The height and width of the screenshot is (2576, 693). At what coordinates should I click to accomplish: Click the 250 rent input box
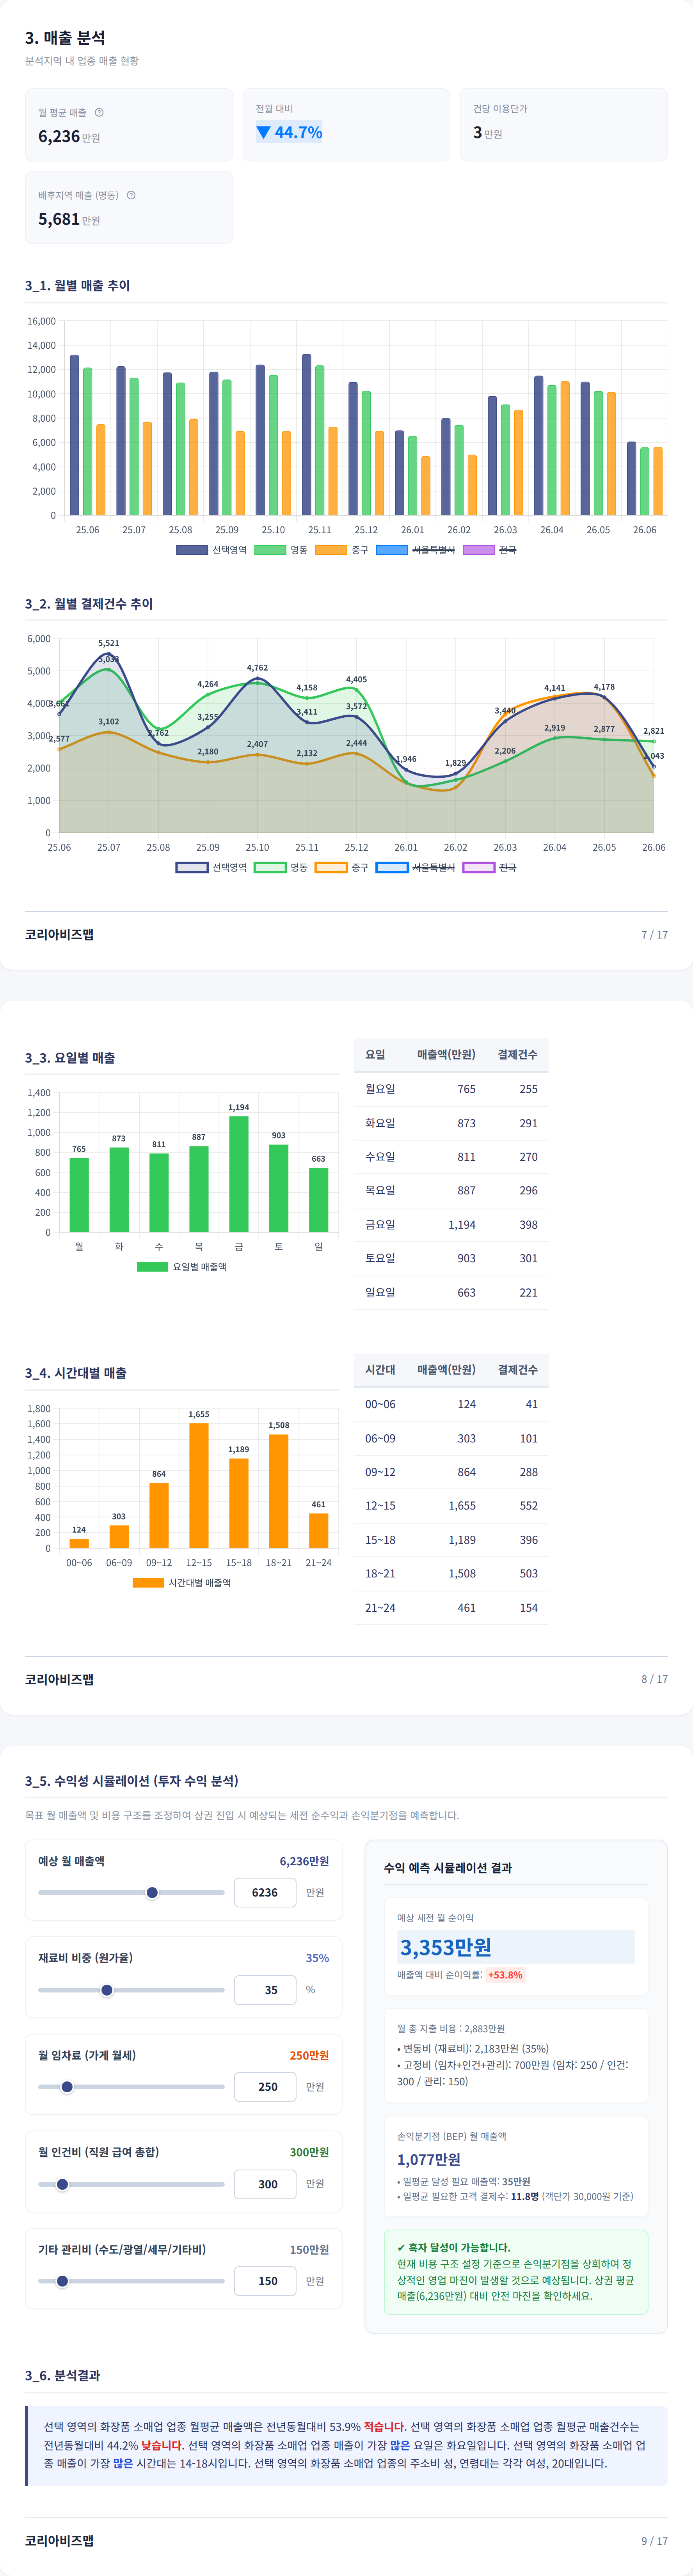[x=265, y=2087]
